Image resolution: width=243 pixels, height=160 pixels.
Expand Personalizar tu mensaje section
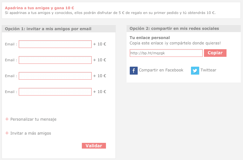click(33, 119)
